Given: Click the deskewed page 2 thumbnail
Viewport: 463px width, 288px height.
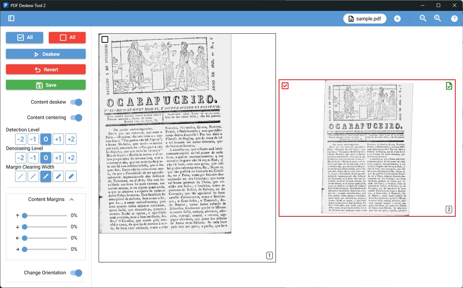Looking at the screenshot, I should click(x=367, y=148).
